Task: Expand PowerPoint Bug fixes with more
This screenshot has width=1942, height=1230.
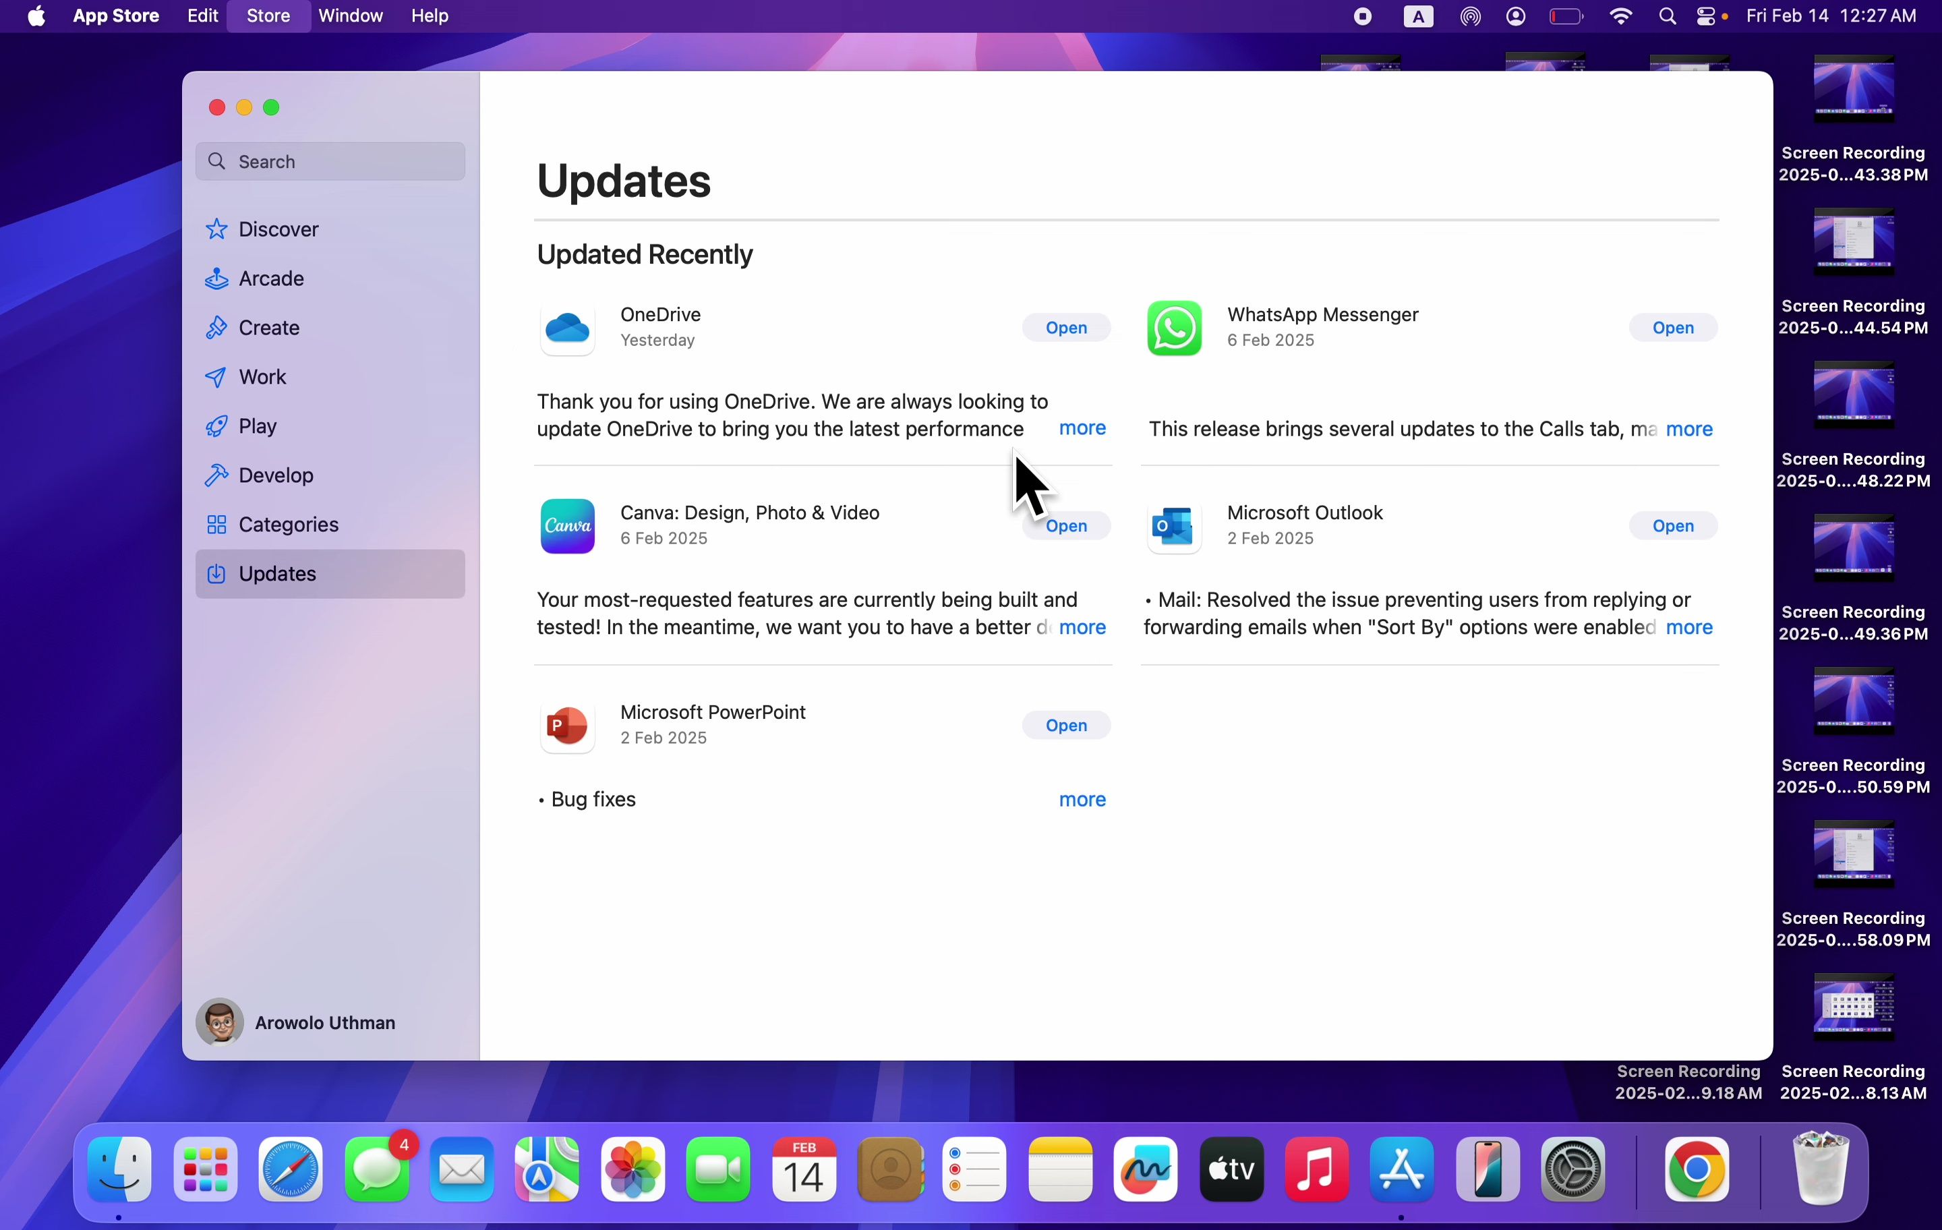Action: tap(1082, 799)
